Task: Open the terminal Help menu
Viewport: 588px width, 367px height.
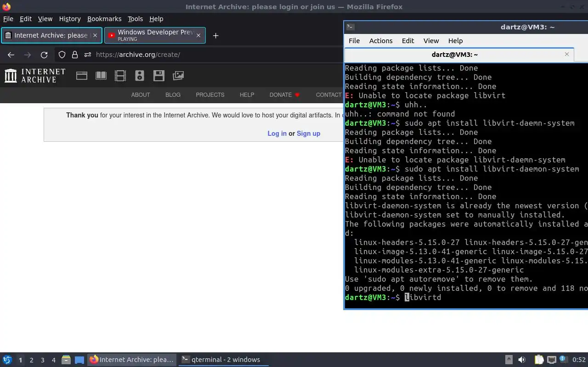Action: [455, 41]
